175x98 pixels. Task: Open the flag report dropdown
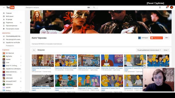tap(167, 38)
